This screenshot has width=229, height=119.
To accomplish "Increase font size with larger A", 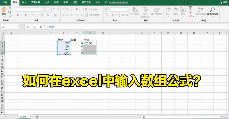I will (x=54, y=10).
